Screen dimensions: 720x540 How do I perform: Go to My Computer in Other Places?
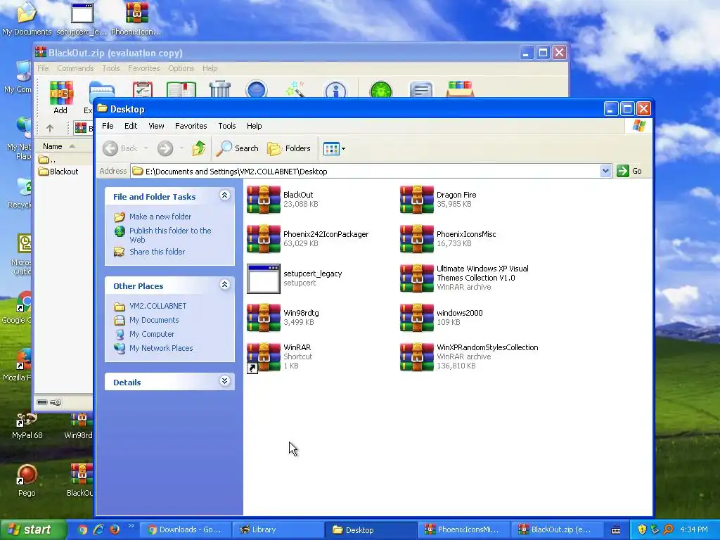[x=152, y=334]
